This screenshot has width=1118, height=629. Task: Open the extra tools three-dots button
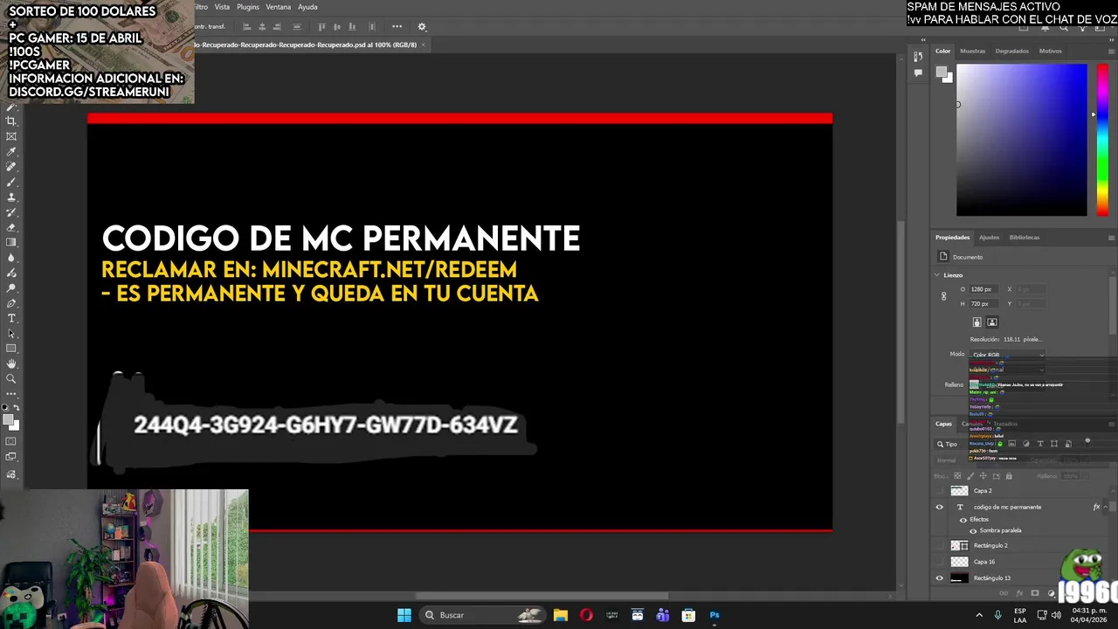(x=11, y=394)
